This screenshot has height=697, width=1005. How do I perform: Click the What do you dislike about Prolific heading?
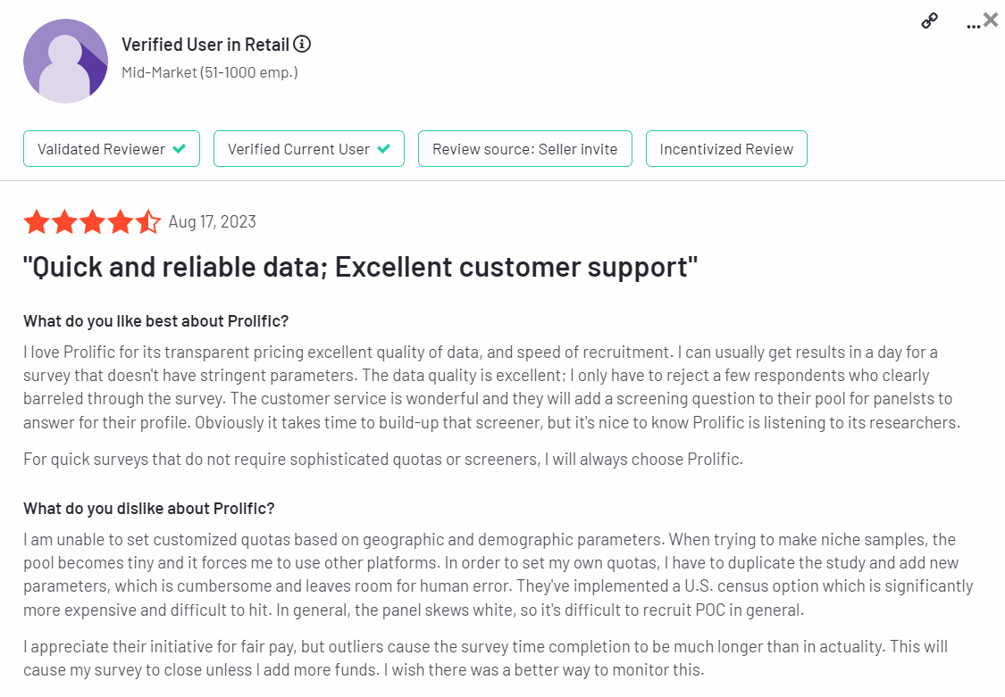pos(148,509)
